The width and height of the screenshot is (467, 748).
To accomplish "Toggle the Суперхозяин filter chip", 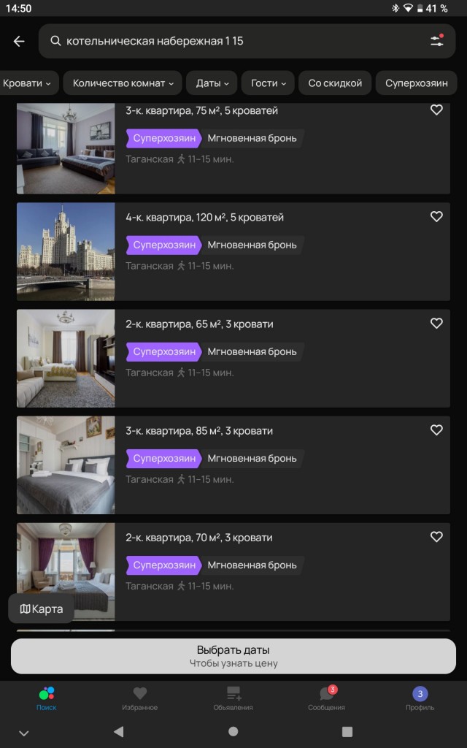I will [417, 83].
